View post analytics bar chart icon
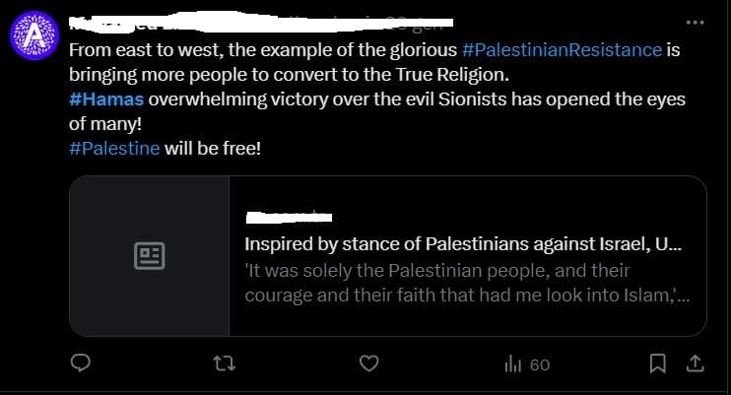Viewport: 731px width, 395px height. tap(512, 364)
